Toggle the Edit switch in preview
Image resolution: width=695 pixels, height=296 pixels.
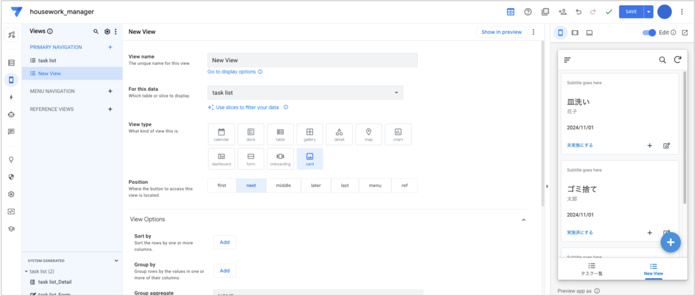(649, 32)
